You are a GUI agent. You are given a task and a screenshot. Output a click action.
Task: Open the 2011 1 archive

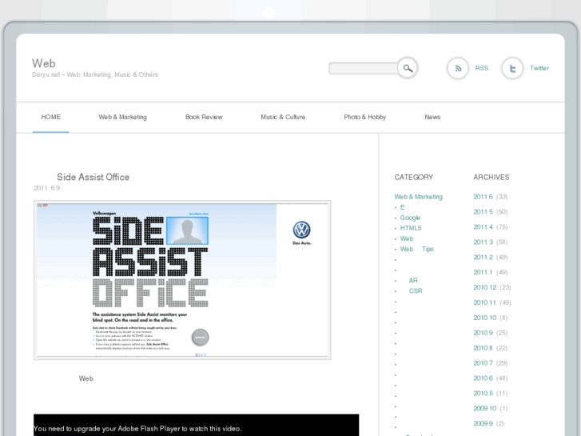click(484, 272)
